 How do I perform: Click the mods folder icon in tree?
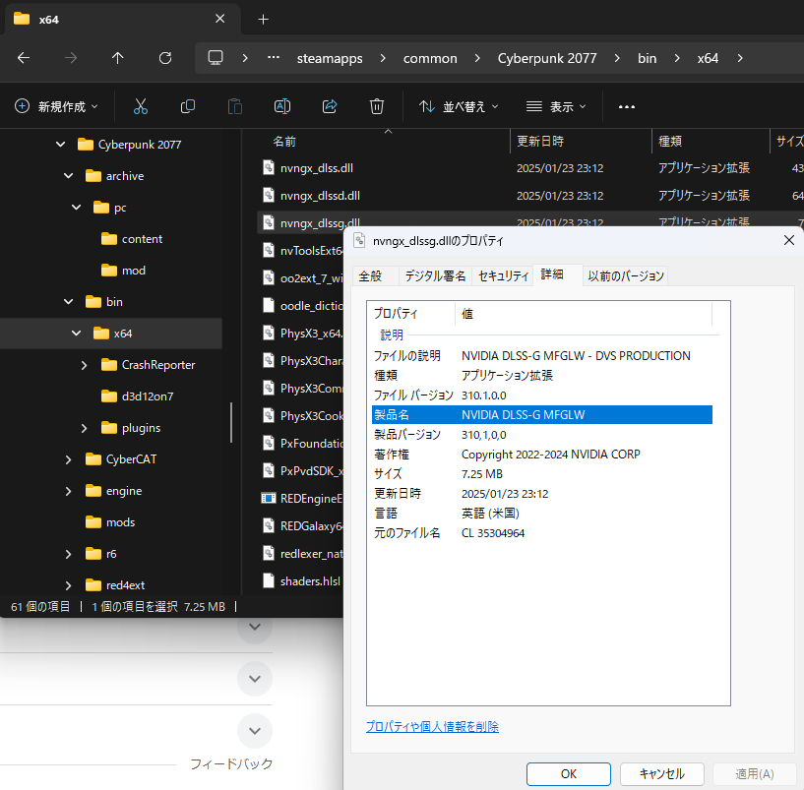93,521
